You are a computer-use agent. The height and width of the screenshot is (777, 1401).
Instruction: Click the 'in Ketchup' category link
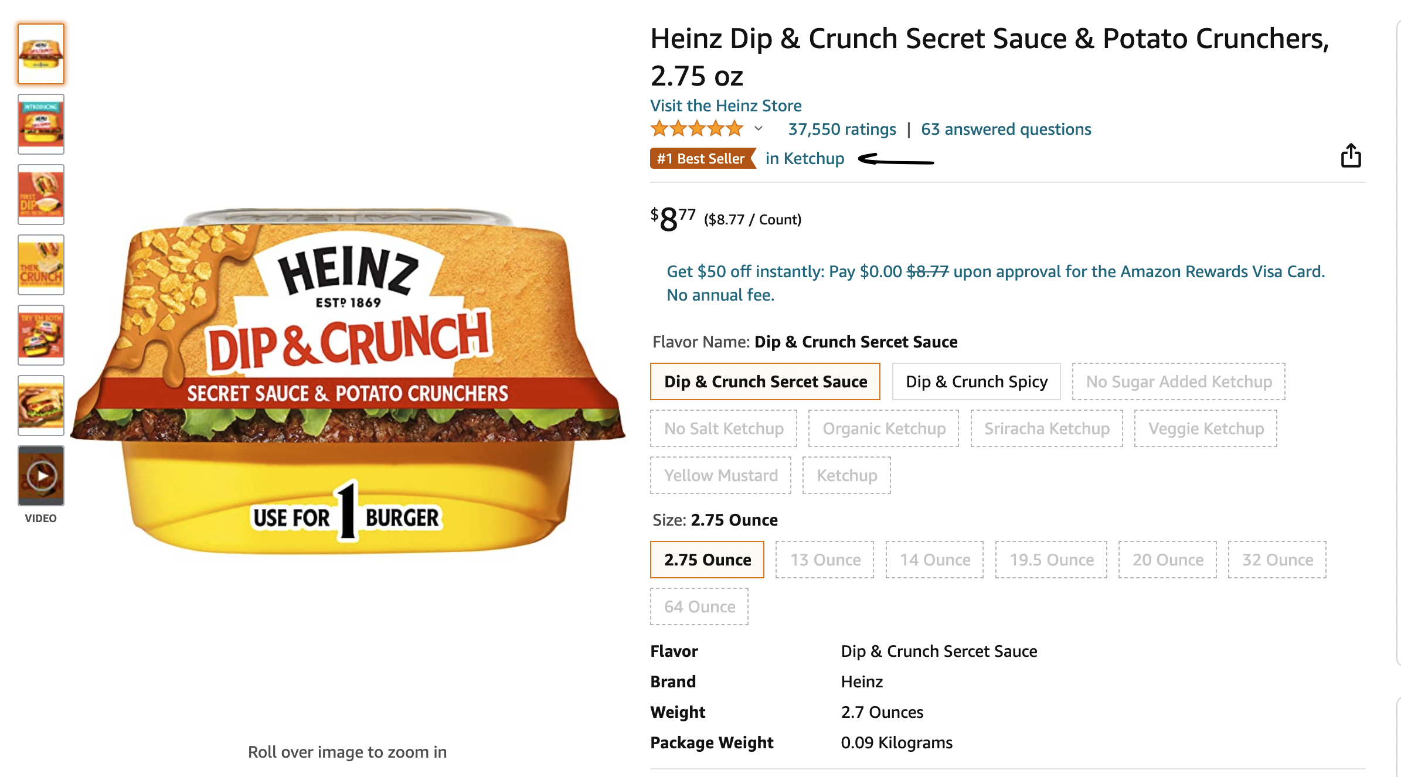pos(805,159)
